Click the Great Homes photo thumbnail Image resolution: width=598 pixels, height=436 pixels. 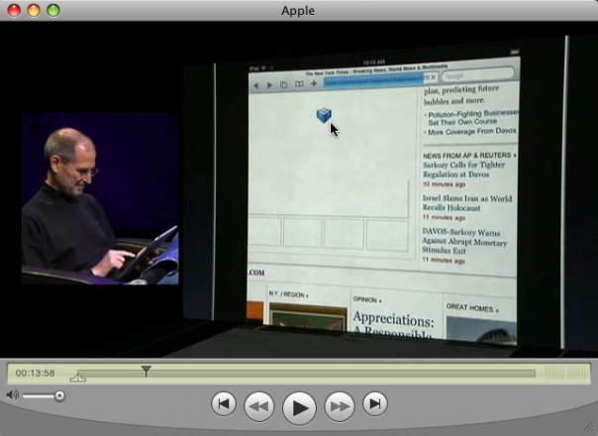pyautogui.click(x=481, y=331)
